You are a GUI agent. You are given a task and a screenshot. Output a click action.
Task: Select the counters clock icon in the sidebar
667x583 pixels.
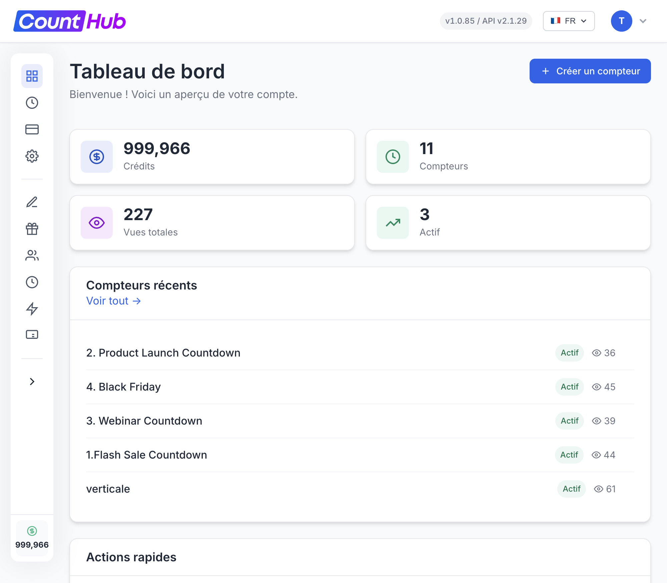pos(32,103)
